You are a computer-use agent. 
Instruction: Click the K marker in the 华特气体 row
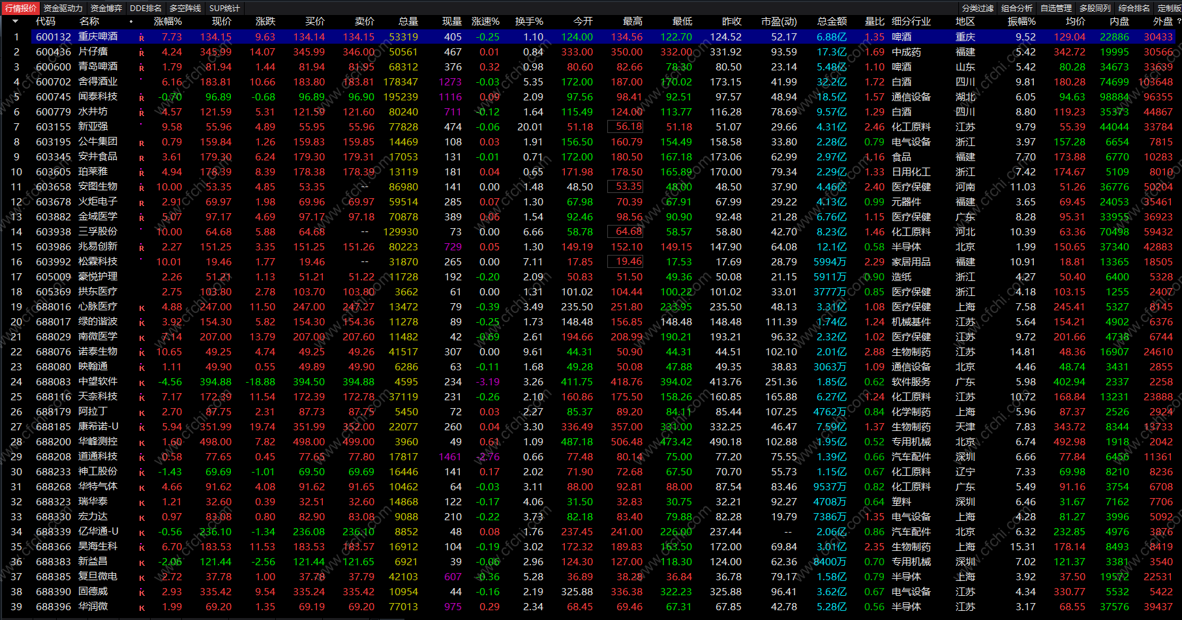click(x=142, y=488)
